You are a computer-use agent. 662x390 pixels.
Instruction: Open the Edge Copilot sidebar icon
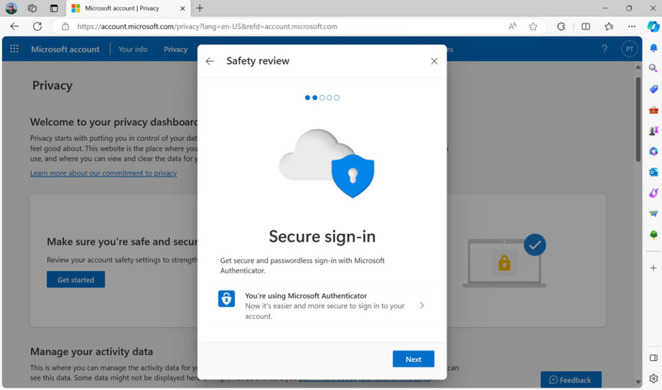[653, 26]
